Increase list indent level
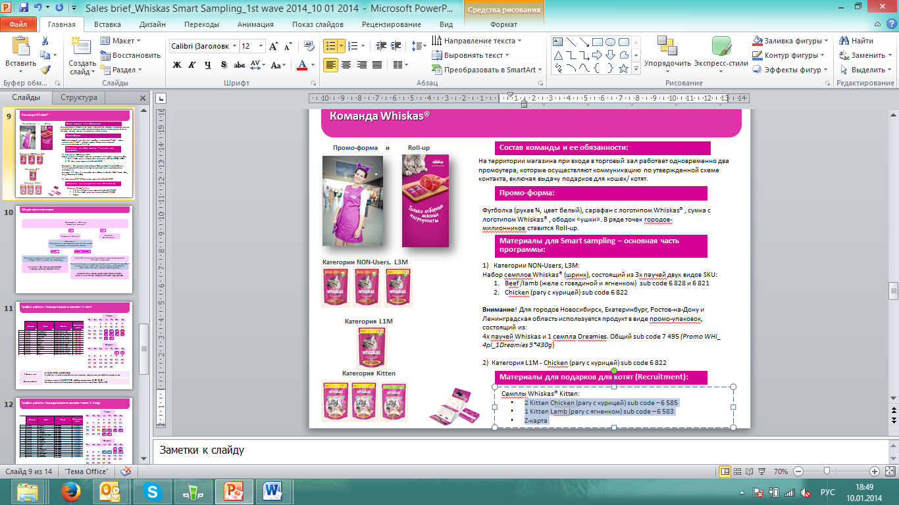 point(396,46)
